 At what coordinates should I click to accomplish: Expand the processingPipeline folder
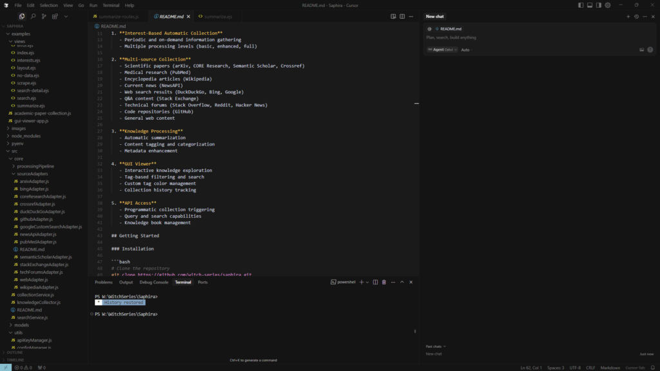click(x=35, y=167)
